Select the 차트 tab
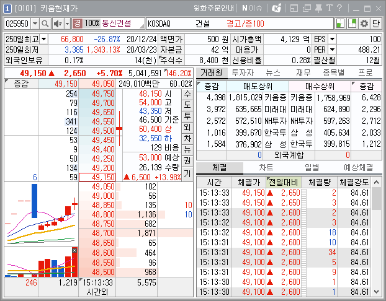 coord(266,168)
